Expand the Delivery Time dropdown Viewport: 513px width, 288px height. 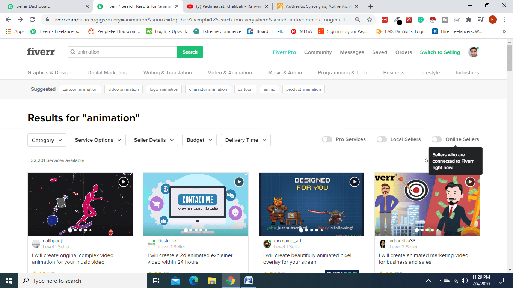pyautogui.click(x=246, y=140)
